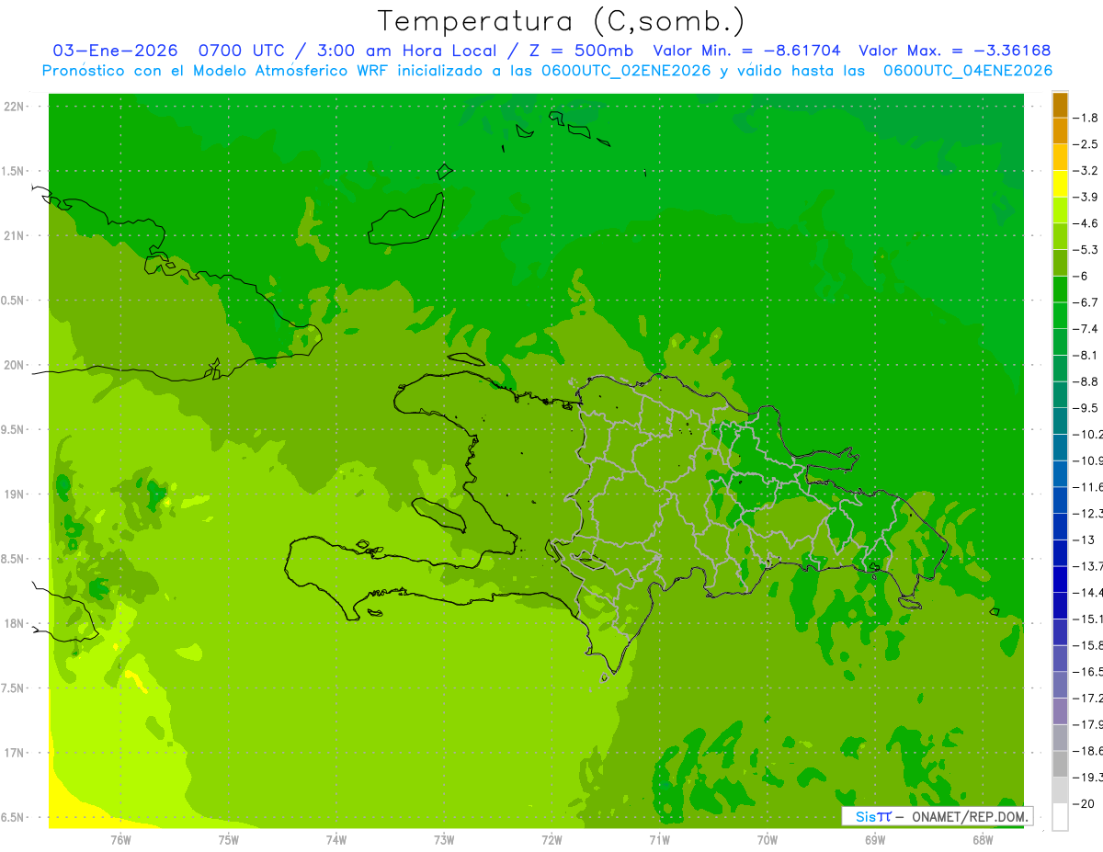Click the '68W' longitude label
The image size is (1103, 852).
click(983, 839)
